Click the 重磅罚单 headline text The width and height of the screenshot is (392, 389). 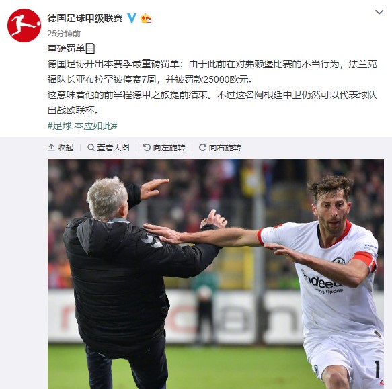click(x=67, y=48)
